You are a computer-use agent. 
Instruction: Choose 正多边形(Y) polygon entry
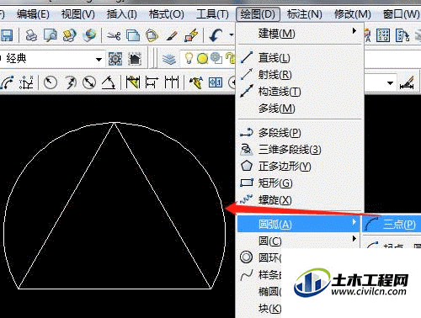click(x=300, y=167)
